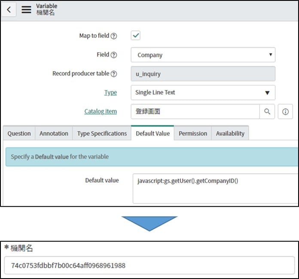299x279 pixels.
Task: Open the Type Specifications tab
Action: point(102,134)
